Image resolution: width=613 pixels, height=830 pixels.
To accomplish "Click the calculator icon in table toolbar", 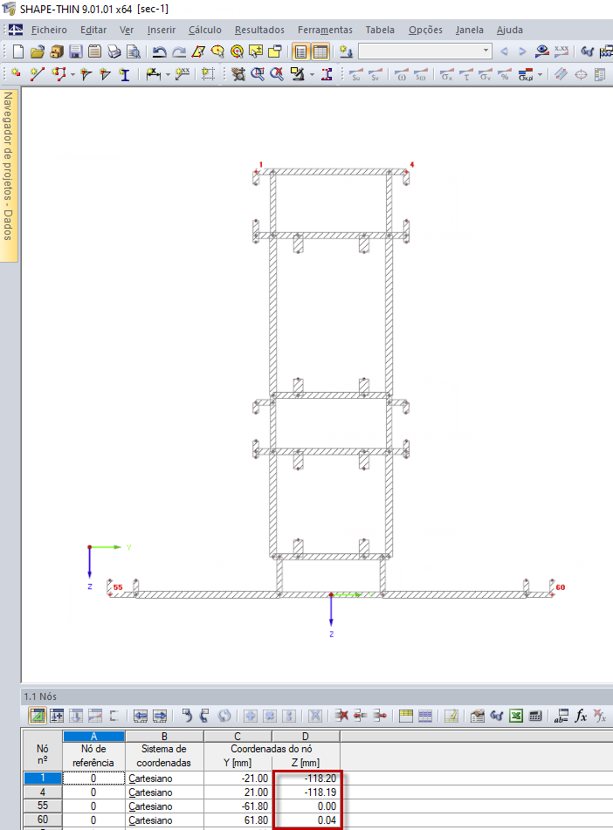I will [x=535, y=716].
